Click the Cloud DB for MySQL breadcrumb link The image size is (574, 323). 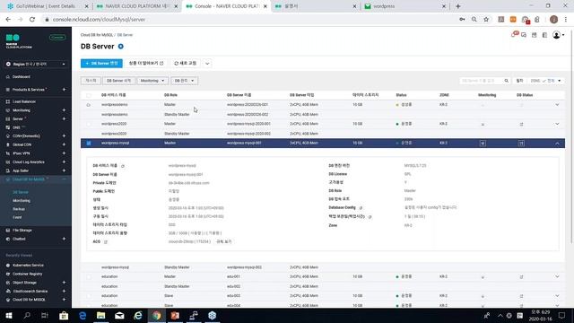coord(97,35)
